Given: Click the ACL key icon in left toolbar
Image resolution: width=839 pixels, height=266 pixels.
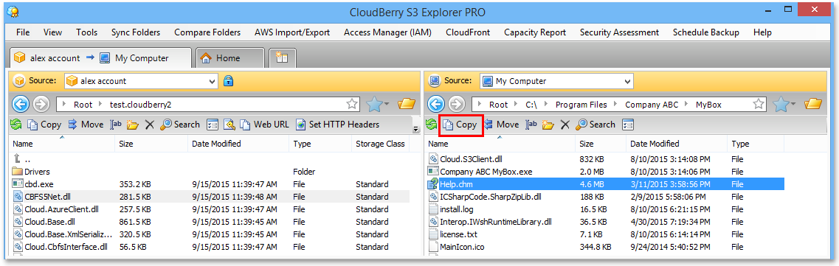Looking at the screenshot, I should [229, 125].
